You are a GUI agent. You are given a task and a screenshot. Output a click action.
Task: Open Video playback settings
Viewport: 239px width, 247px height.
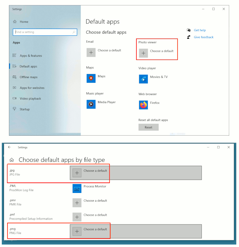click(x=30, y=98)
